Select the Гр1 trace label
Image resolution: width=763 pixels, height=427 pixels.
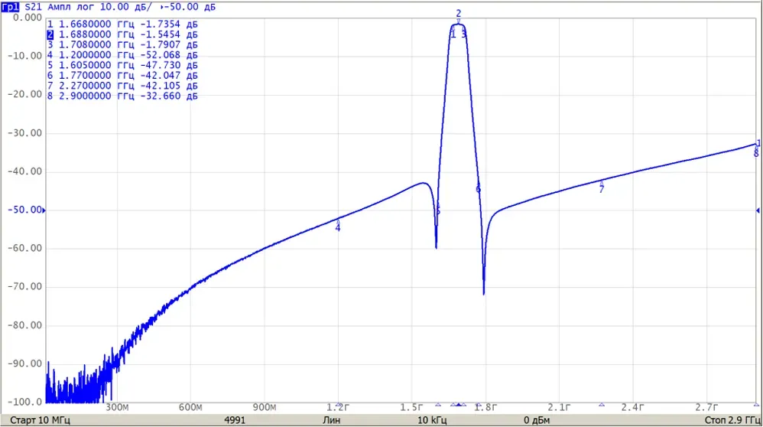(10, 7)
